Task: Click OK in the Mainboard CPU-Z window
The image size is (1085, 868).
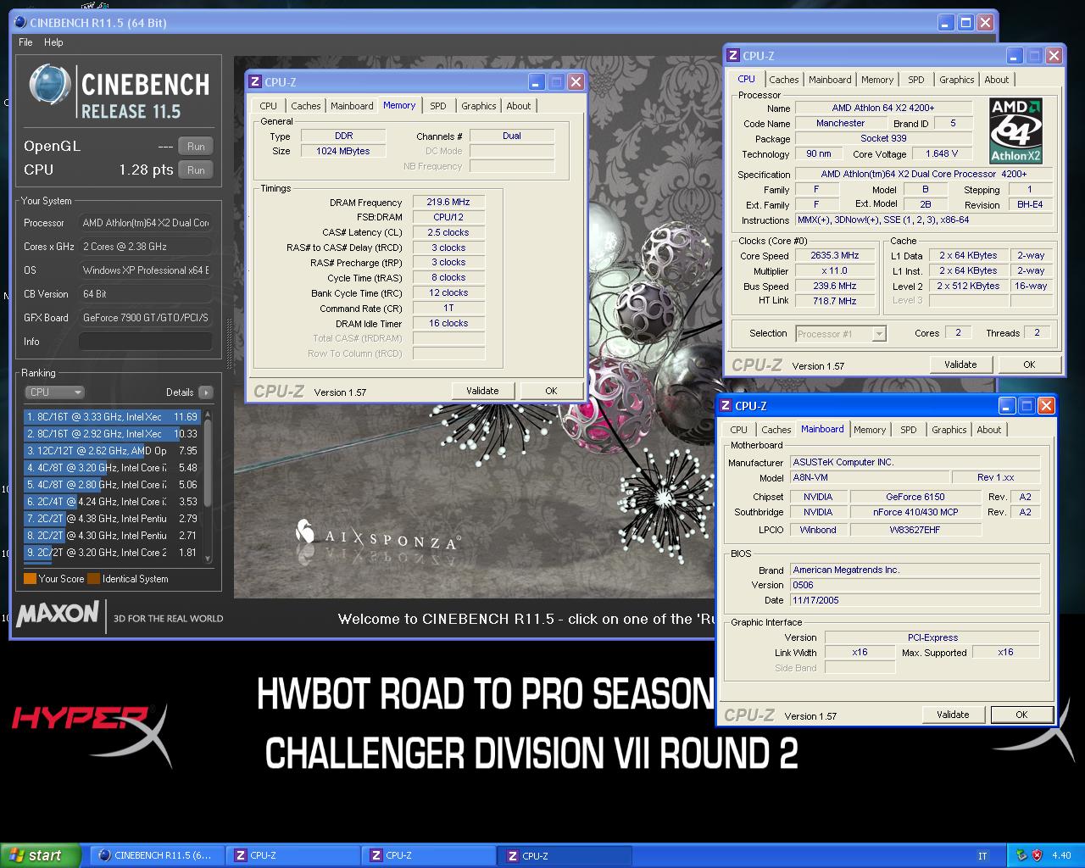Action: 1021,715
